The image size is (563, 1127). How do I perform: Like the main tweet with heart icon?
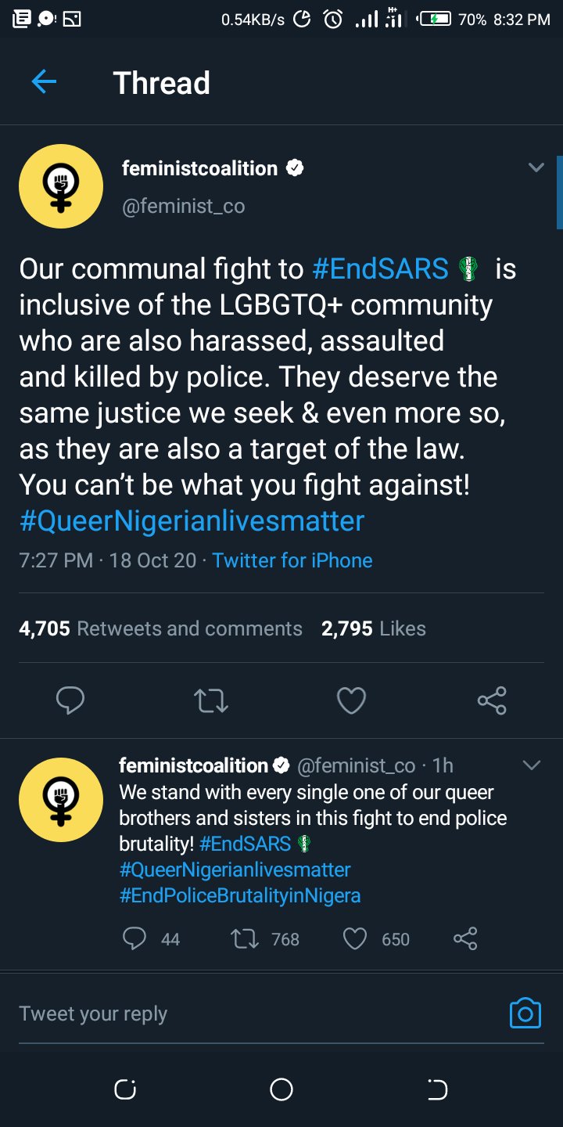click(351, 700)
